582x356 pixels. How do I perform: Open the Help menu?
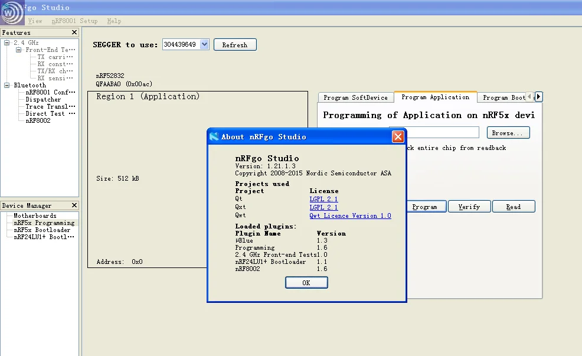coord(114,21)
